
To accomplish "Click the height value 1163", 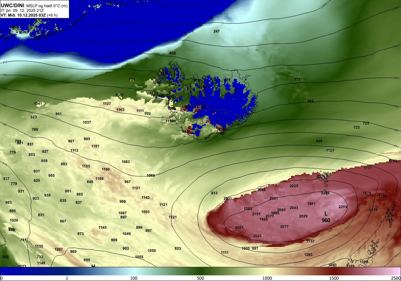I will tap(120, 110).
